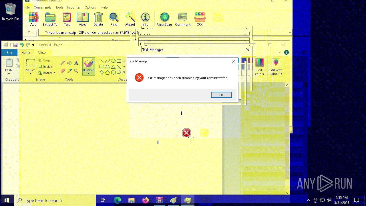Click the Resize button in Paint
The height and width of the screenshot is (206, 366).
pyautogui.click(x=45, y=67)
